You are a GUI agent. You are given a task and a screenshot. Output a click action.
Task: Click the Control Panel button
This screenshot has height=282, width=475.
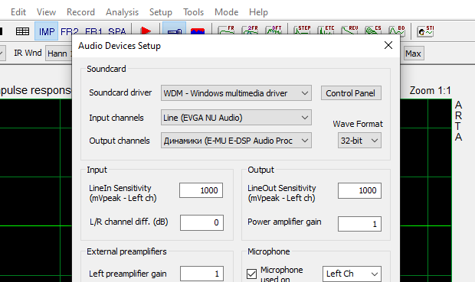pos(351,93)
